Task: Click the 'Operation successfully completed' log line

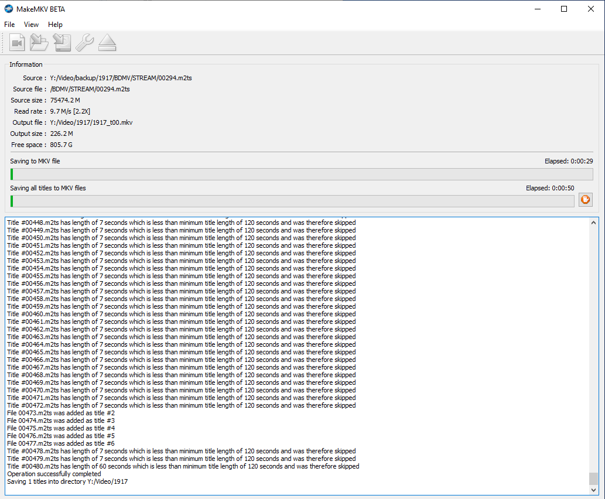Action: click(x=54, y=474)
